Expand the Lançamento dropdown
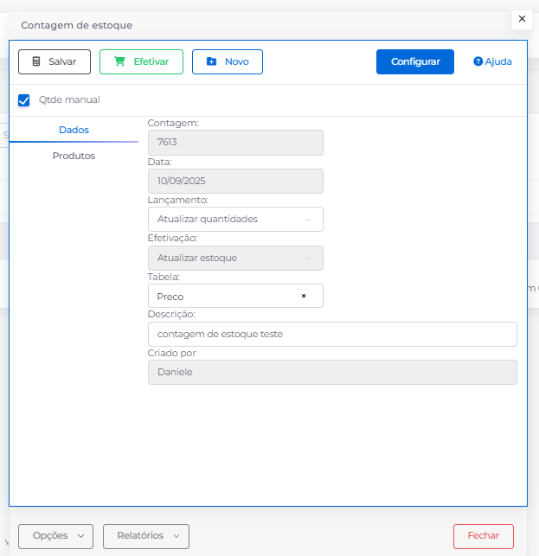 point(235,219)
